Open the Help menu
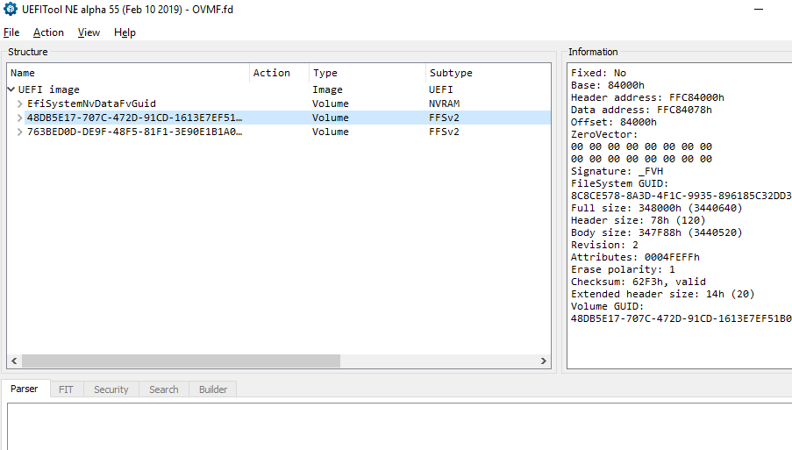Image resolution: width=792 pixels, height=450 pixels. click(125, 32)
